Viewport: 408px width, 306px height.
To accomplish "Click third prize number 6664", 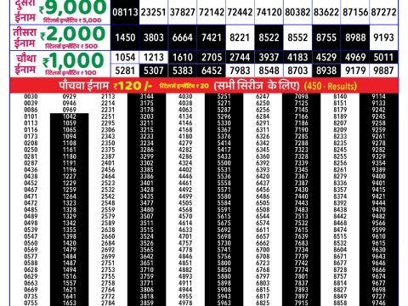I will click(183, 37).
